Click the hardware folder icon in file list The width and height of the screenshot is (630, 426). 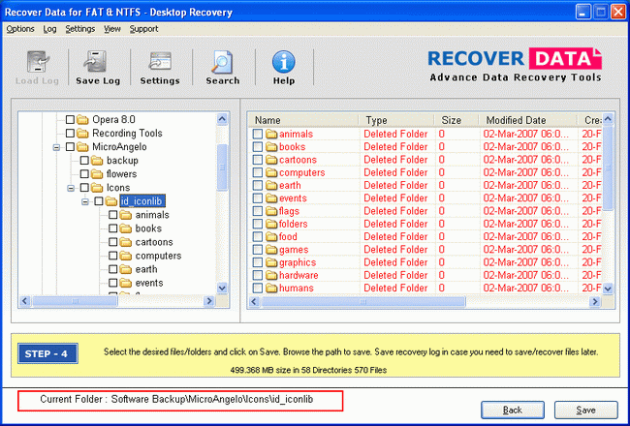tap(271, 275)
